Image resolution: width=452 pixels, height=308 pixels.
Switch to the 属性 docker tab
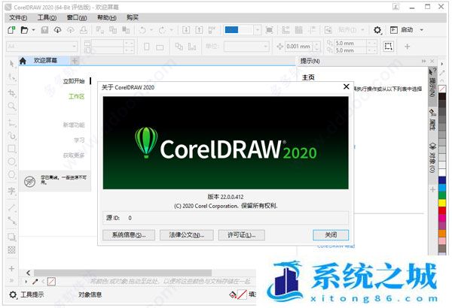click(432, 120)
